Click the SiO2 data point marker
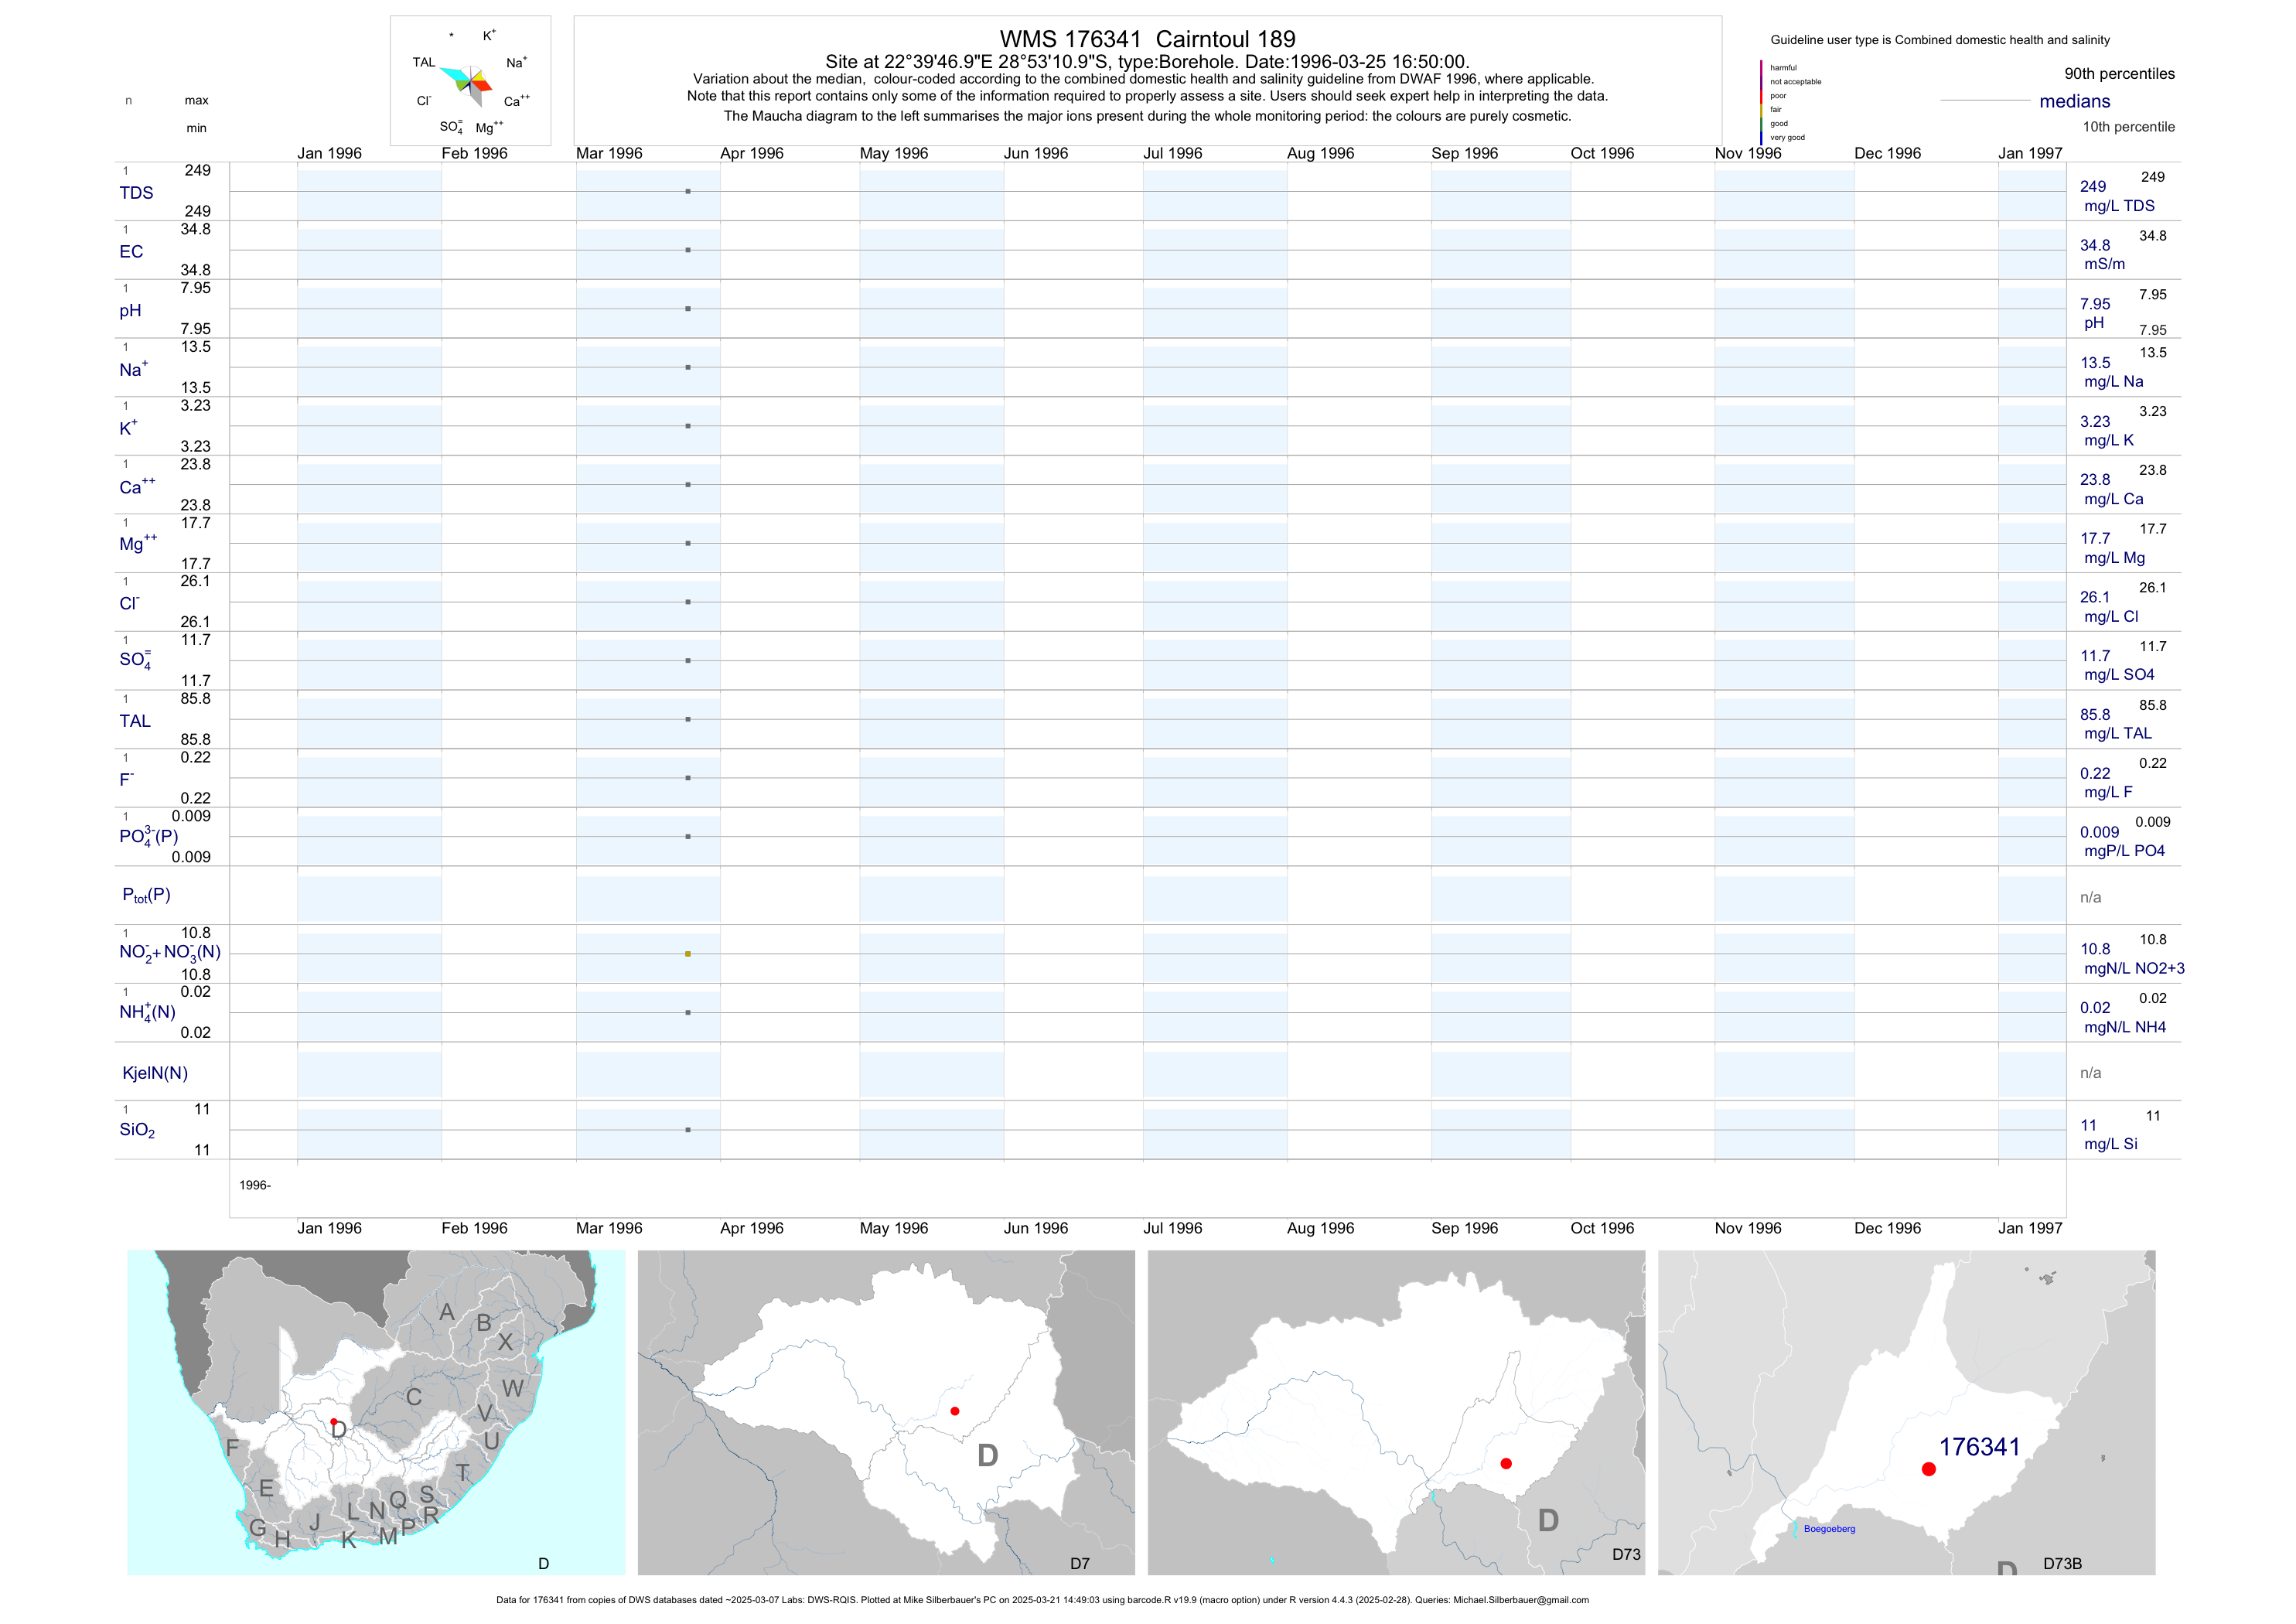The height and width of the screenshot is (1624, 2296). (688, 1130)
